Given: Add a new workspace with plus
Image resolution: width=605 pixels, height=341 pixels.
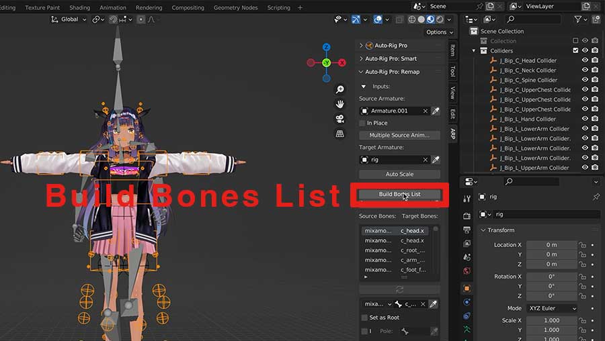Looking at the screenshot, I should [x=300, y=7].
